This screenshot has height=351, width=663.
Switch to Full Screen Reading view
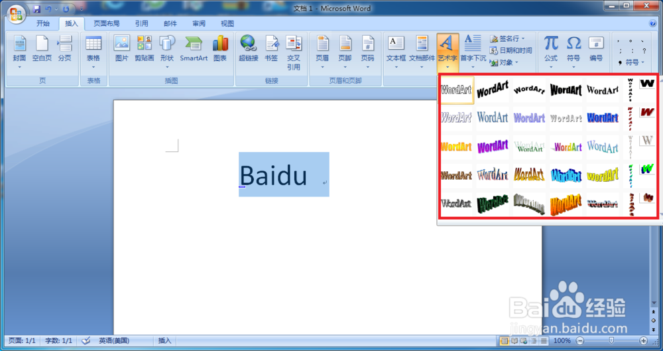(x=514, y=341)
